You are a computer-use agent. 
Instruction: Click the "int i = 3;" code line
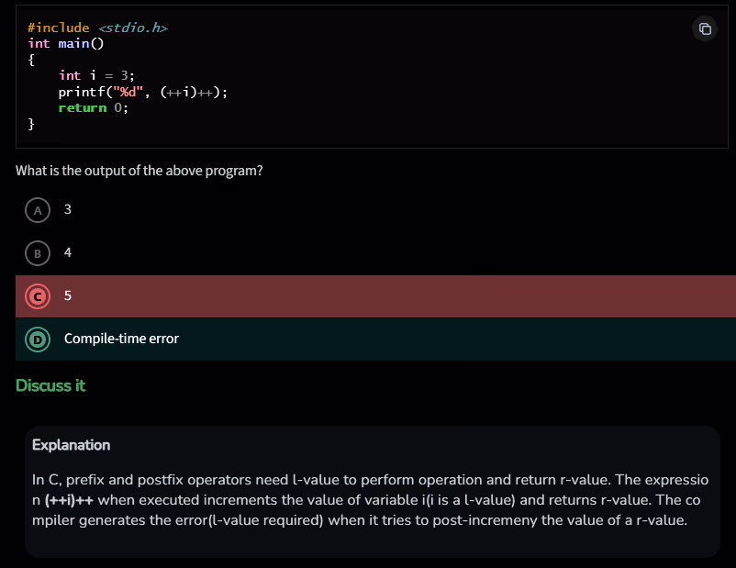[96, 76]
